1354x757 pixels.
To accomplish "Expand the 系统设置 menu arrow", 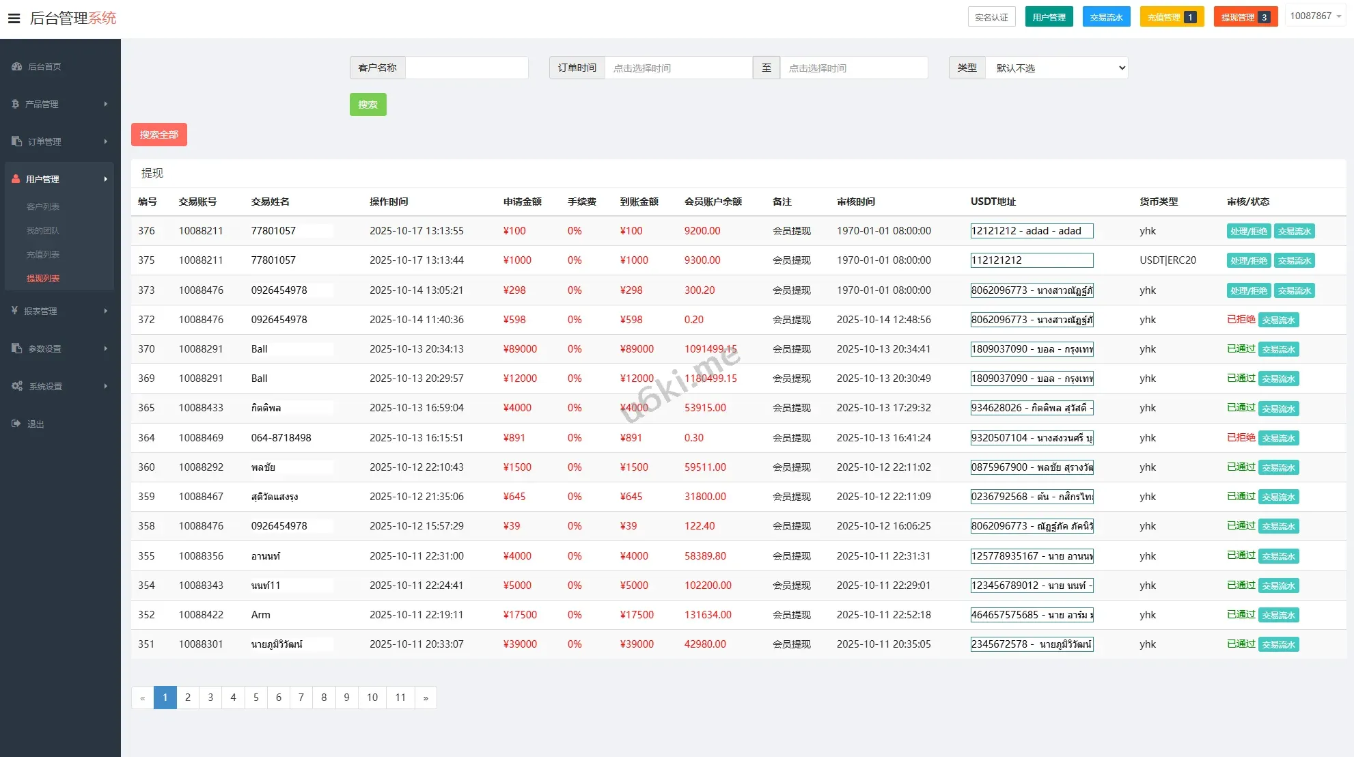I will click(x=106, y=386).
